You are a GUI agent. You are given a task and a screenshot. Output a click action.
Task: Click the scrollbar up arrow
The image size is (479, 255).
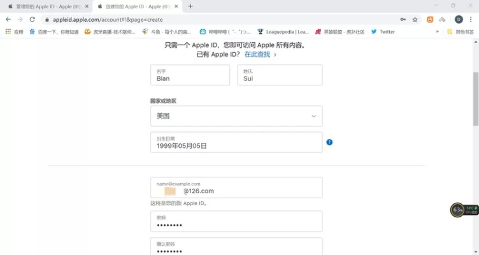[476, 41]
